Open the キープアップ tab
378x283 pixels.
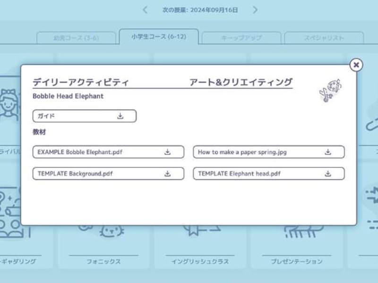point(241,38)
